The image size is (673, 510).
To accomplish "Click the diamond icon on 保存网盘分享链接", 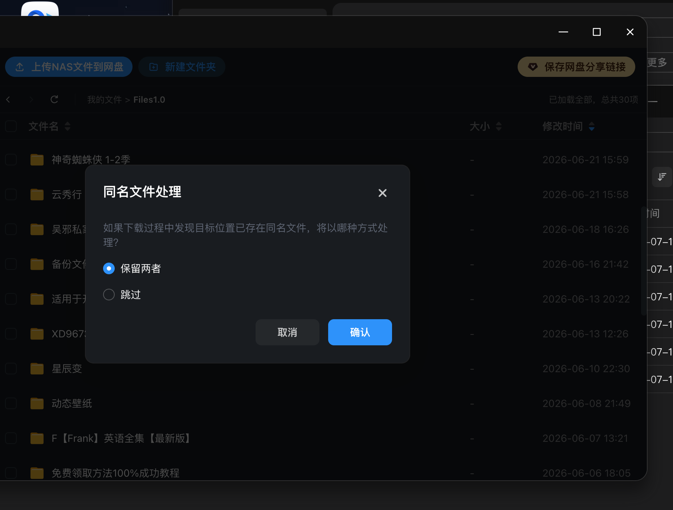I will (x=533, y=67).
